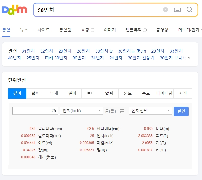
Task: Click the 0.005821 정(町) result
Action: 93,150
